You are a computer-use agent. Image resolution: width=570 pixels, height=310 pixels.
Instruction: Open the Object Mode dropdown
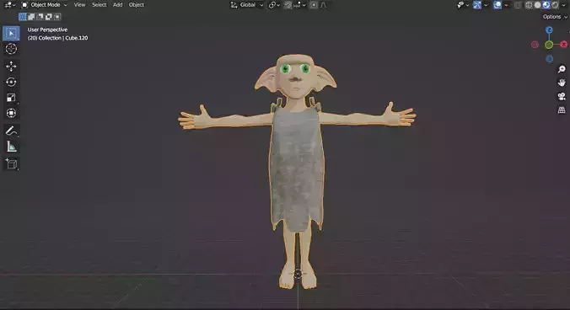pyautogui.click(x=45, y=5)
